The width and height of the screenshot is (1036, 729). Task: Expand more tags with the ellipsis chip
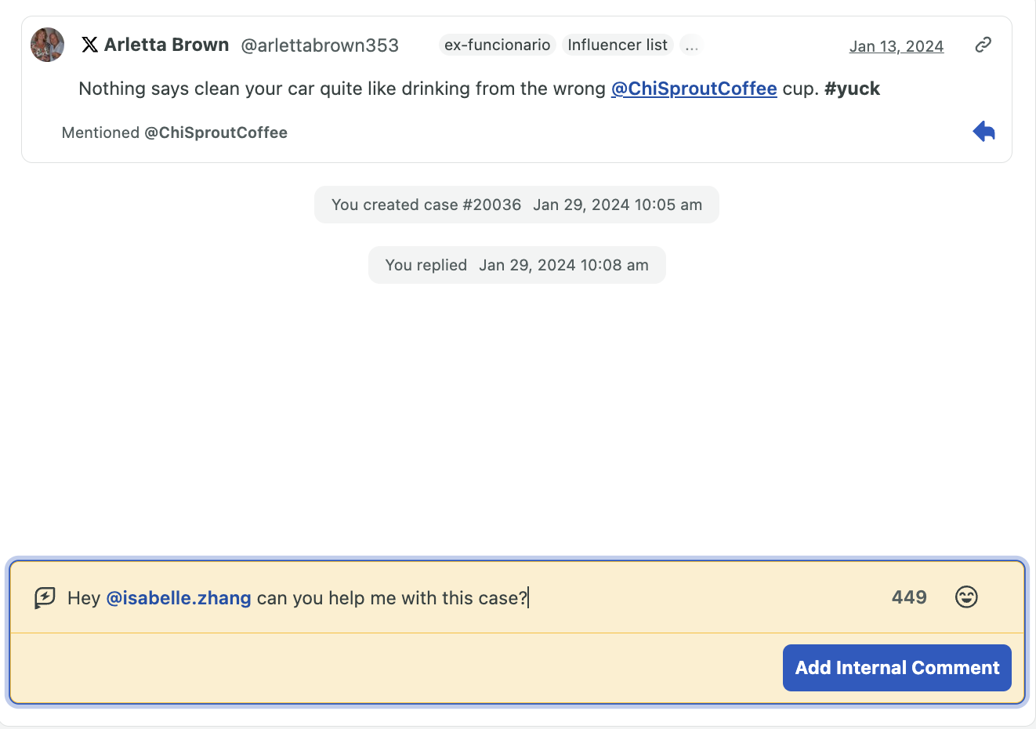(691, 45)
